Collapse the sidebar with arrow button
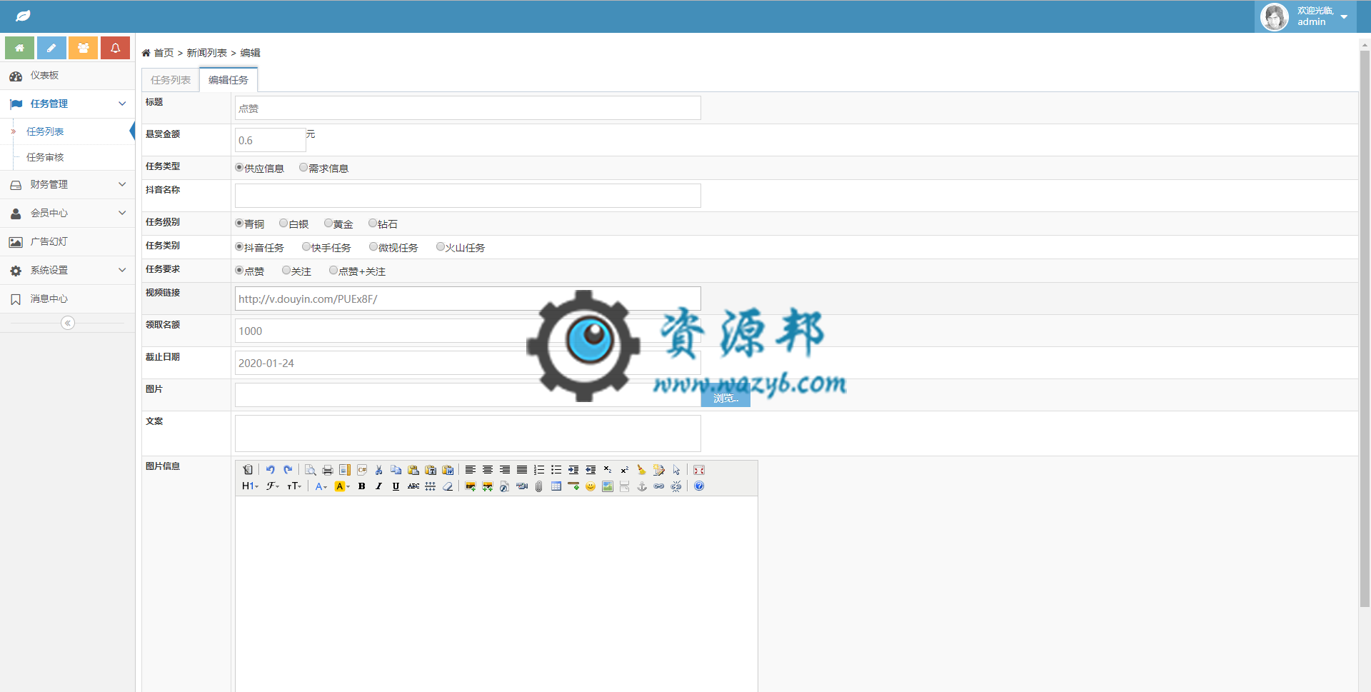 point(68,323)
